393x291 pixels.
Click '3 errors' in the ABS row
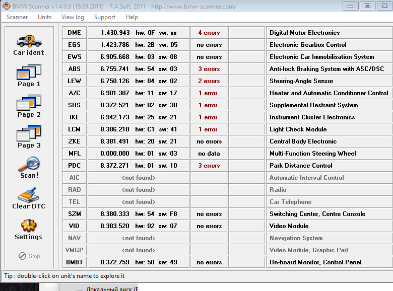pyautogui.click(x=209, y=68)
